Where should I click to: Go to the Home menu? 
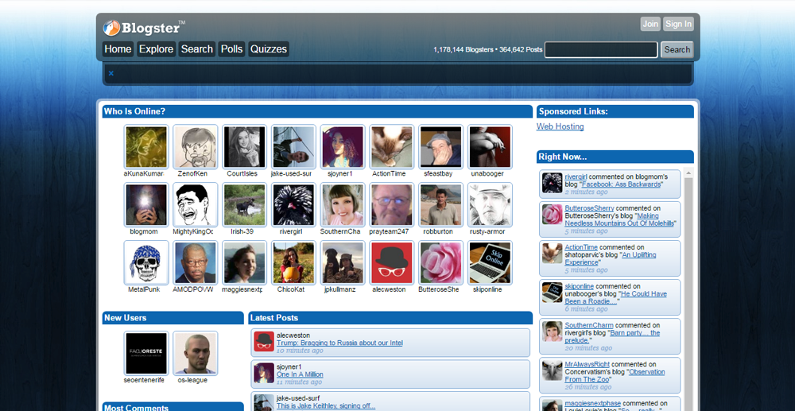coord(118,49)
